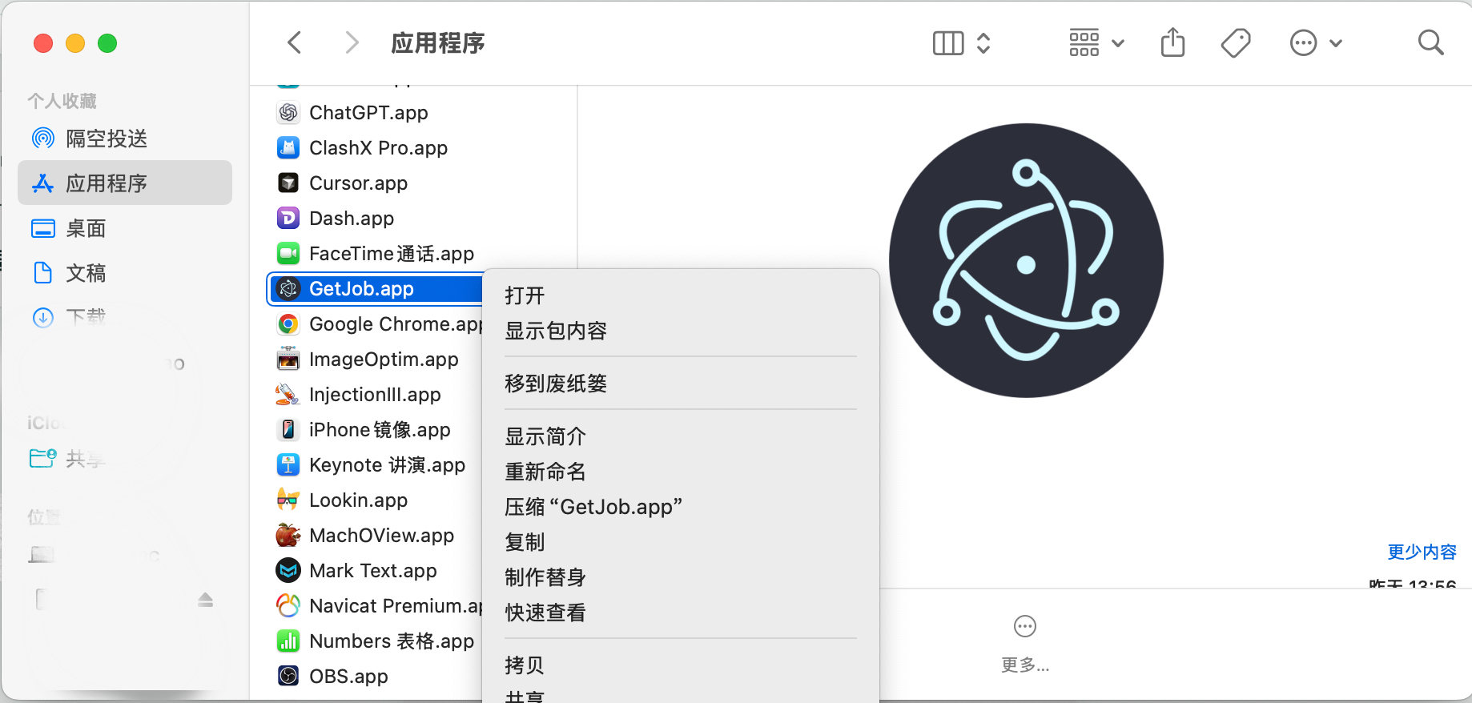
Task: Click the FaceTime通话.app icon
Action: [x=288, y=254]
